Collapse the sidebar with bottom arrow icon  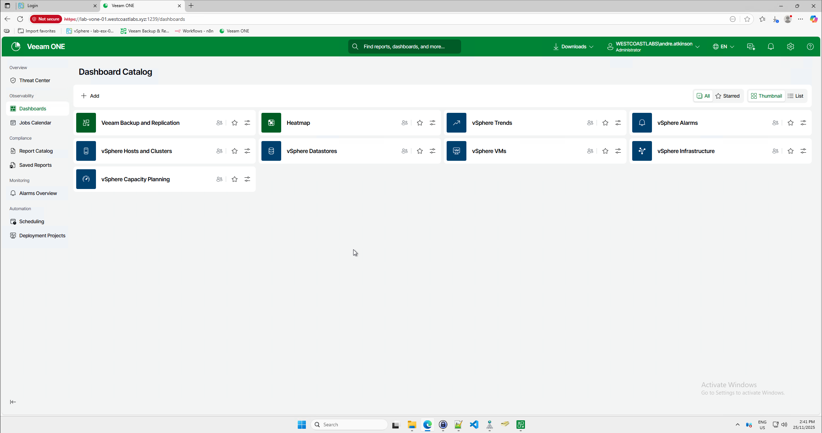(x=13, y=402)
